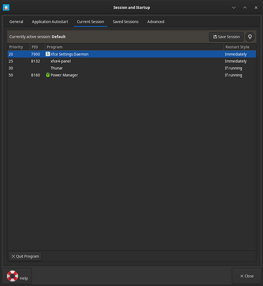
Task: Go to the Advanced tab
Action: click(156, 22)
